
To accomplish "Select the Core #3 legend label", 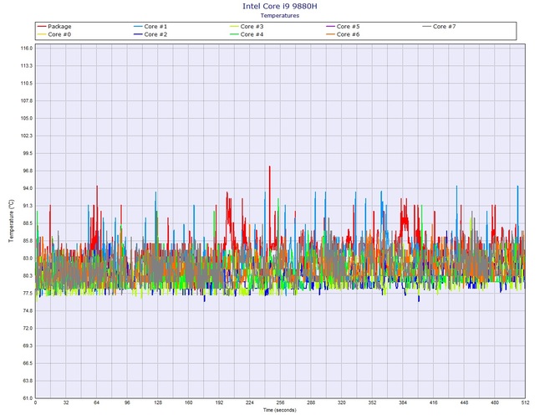I will (x=252, y=27).
